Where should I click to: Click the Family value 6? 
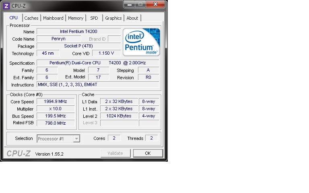tap(47, 70)
